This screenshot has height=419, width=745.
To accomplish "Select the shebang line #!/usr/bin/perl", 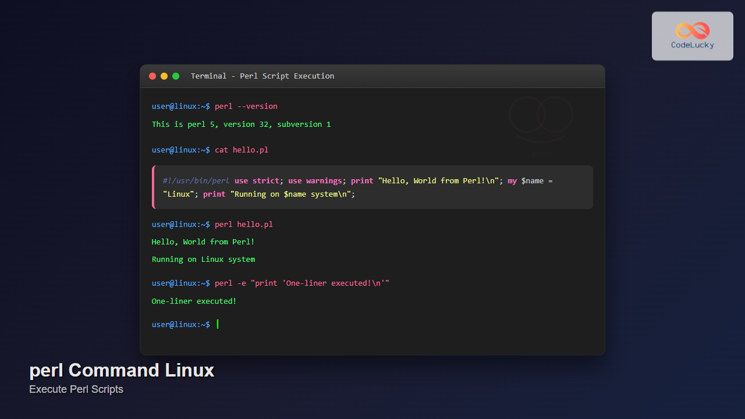I will tap(196, 180).
